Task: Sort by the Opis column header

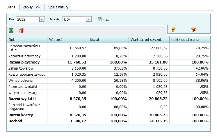Action: coord(27,40)
